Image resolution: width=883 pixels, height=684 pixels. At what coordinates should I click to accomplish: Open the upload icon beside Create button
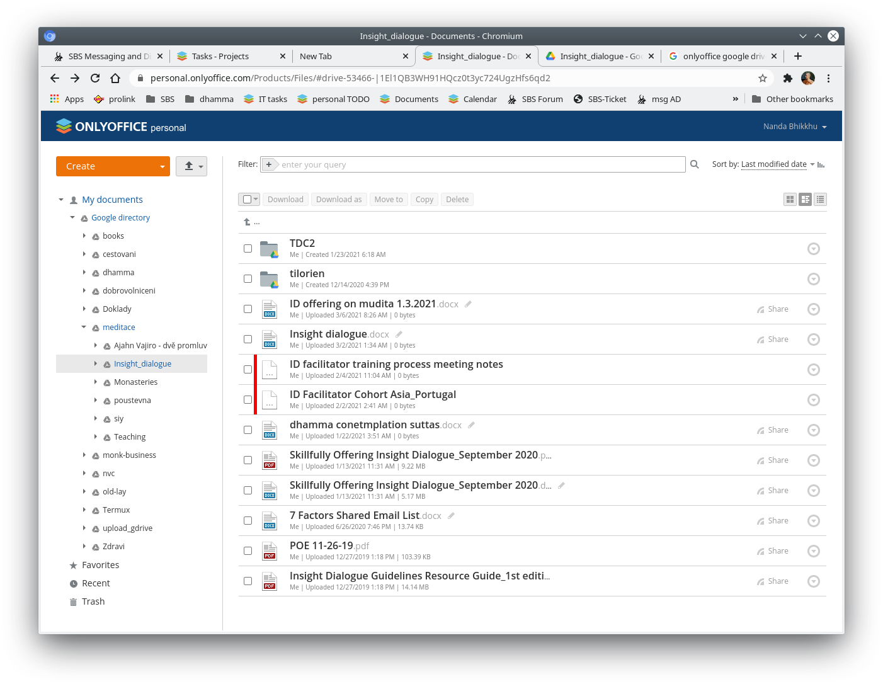[188, 166]
